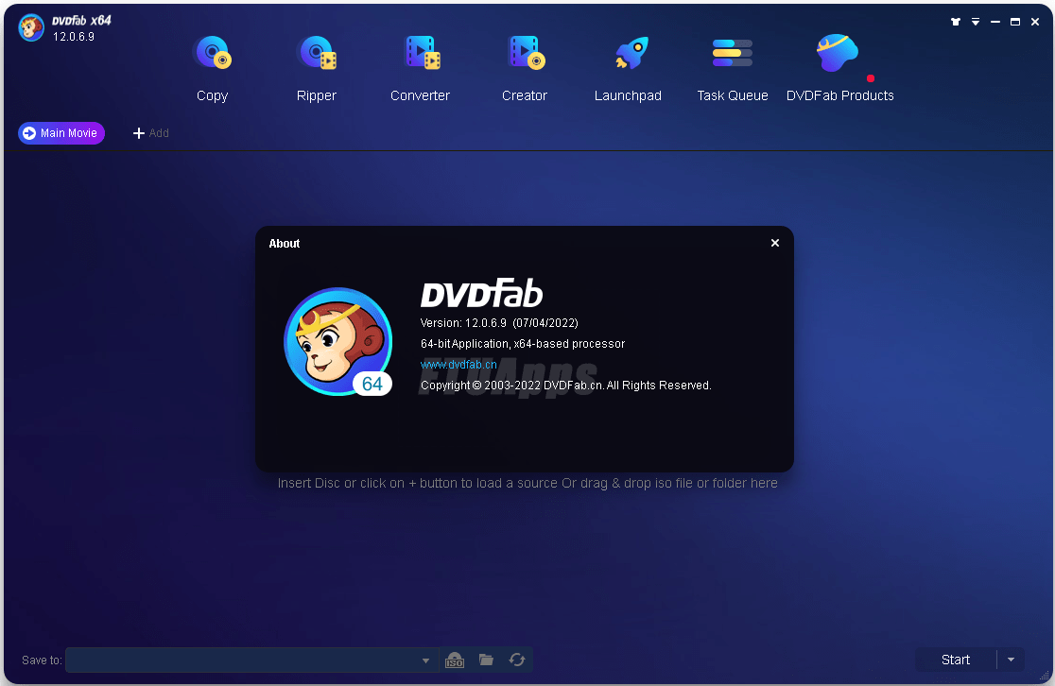Screen dimensions: 1055x686
Task: Open the Copy module
Action: pyautogui.click(x=212, y=67)
